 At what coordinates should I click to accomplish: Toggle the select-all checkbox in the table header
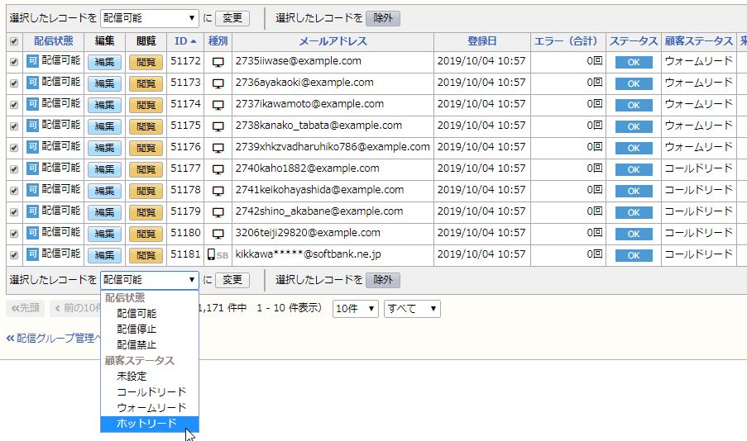coord(14,41)
